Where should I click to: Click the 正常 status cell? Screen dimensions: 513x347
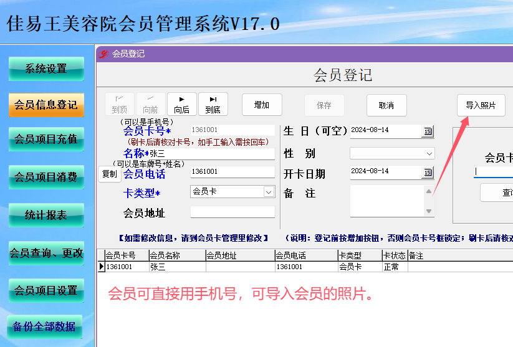(x=395, y=267)
